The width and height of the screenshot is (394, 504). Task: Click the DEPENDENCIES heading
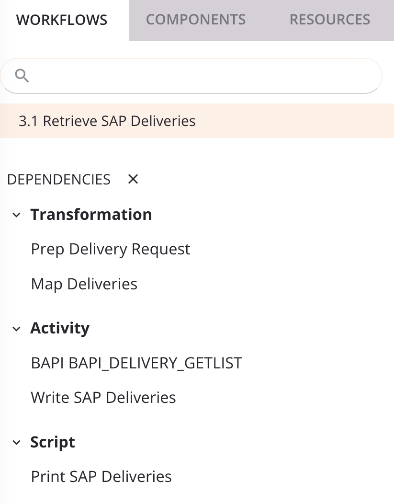pos(58,179)
